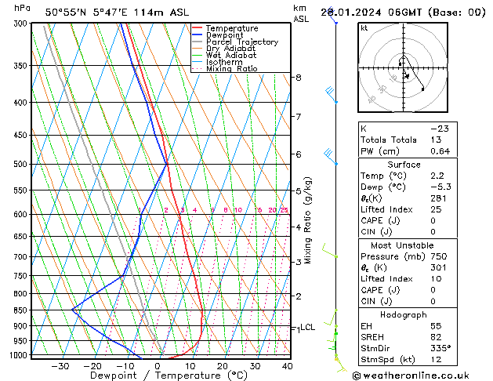
Task: Click the StmSpd (kt) value '12'
Action: (x=436, y=359)
